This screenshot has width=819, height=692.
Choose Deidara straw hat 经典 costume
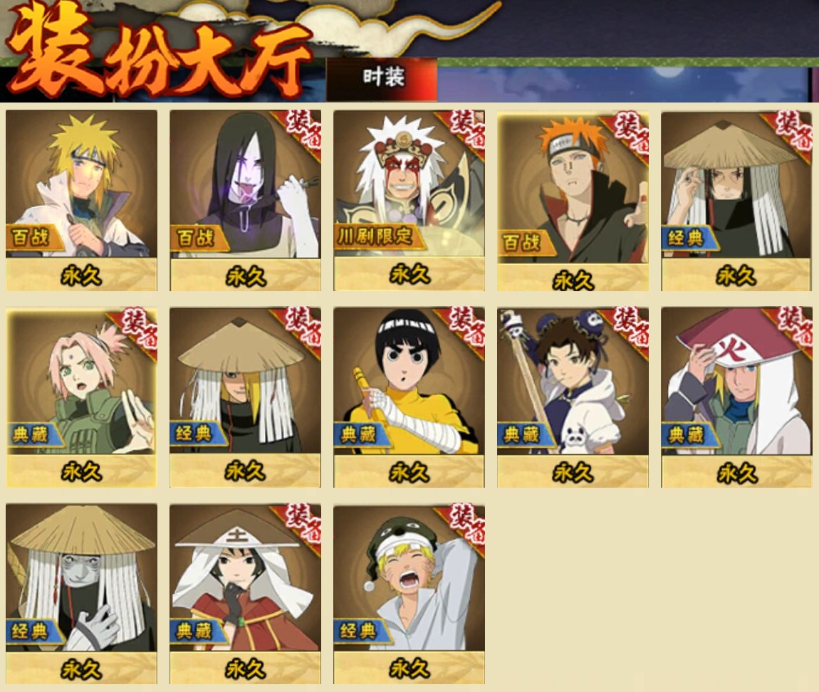[245, 397]
